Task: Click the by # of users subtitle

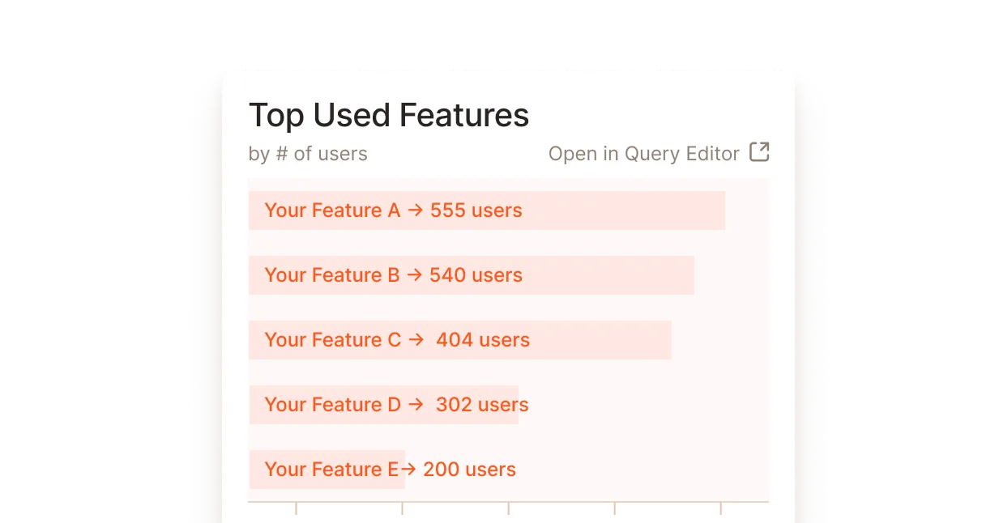Action: click(308, 154)
